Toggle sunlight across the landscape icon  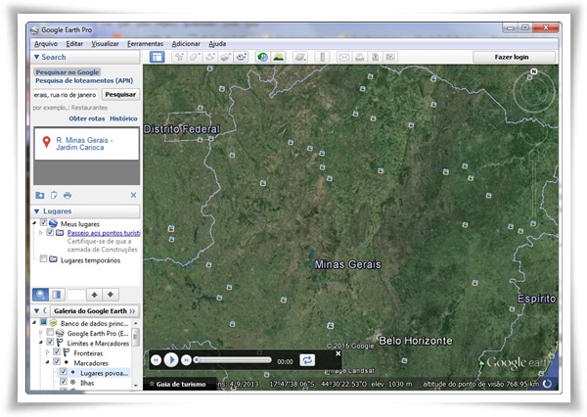[x=278, y=57]
